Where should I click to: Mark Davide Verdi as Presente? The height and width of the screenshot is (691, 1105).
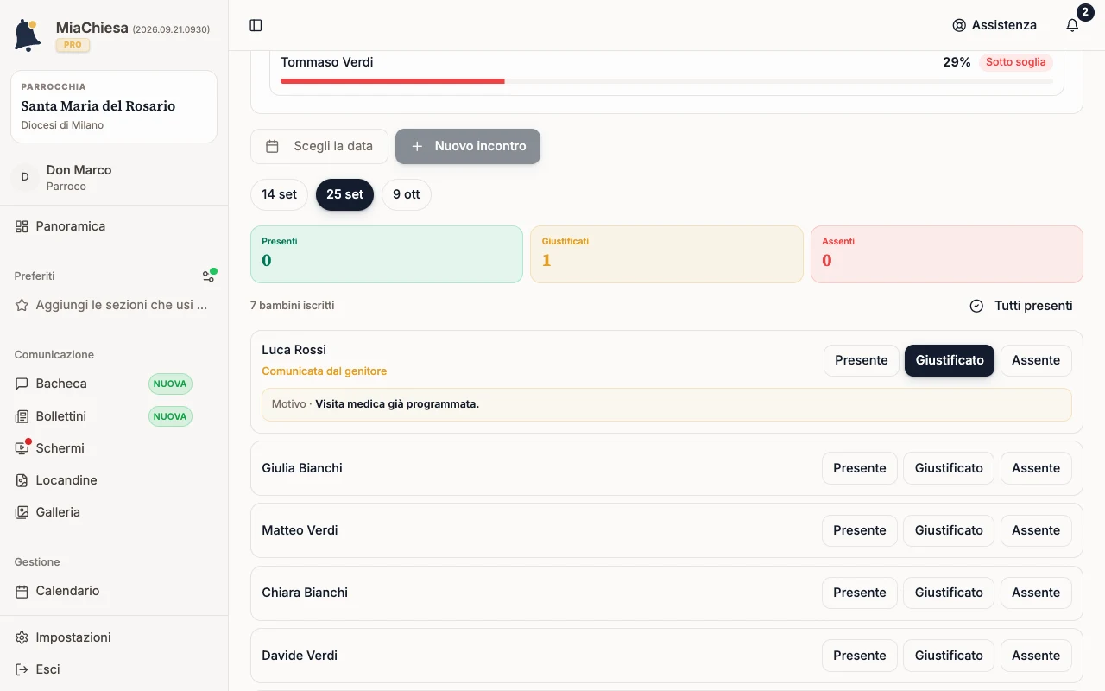(x=860, y=656)
